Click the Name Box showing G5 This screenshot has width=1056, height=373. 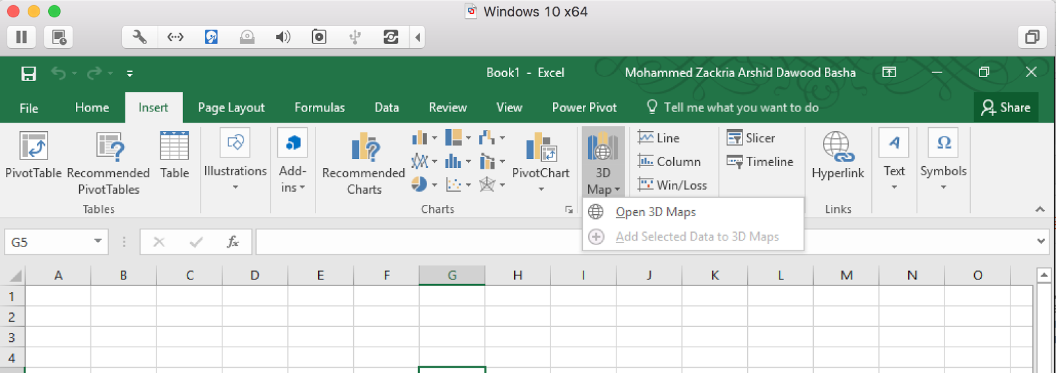49,242
